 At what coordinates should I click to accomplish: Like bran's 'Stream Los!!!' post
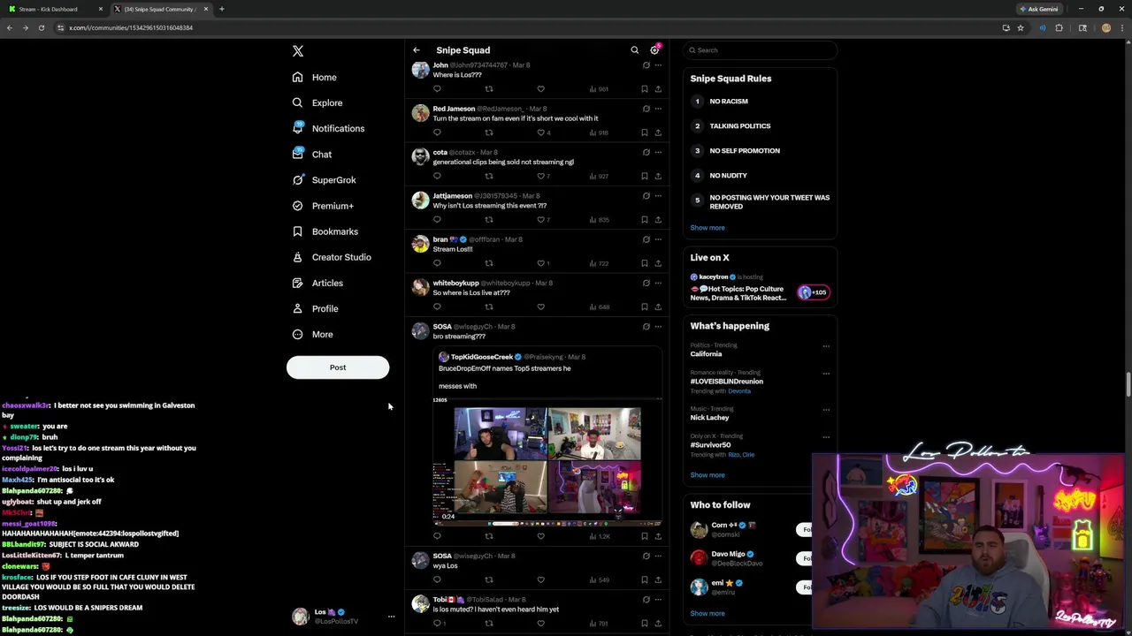(x=543, y=263)
